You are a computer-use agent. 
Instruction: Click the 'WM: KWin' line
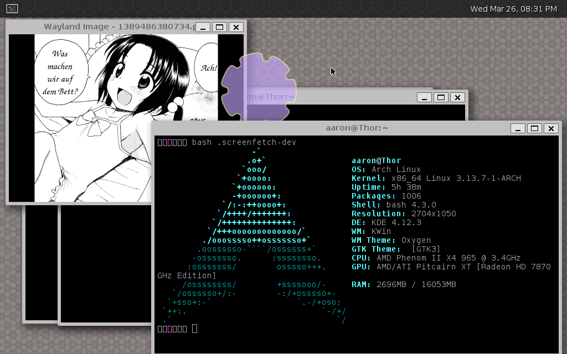tap(372, 231)
